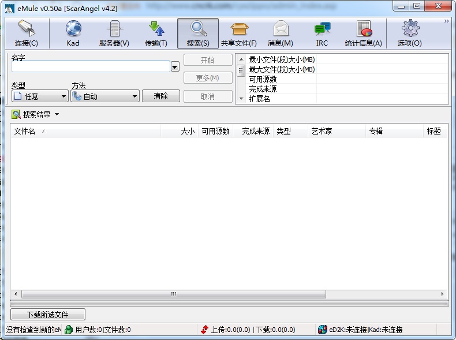Open the 方法 search method dropdown
Viewport: 456px width, 340px height.
pos(105,96)
